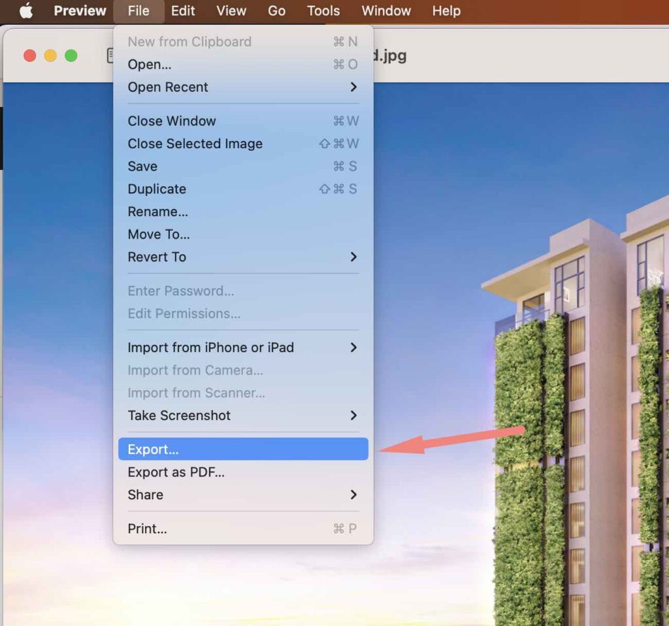
Task: Open the Tools menu in menu bar
Action: 323,11
